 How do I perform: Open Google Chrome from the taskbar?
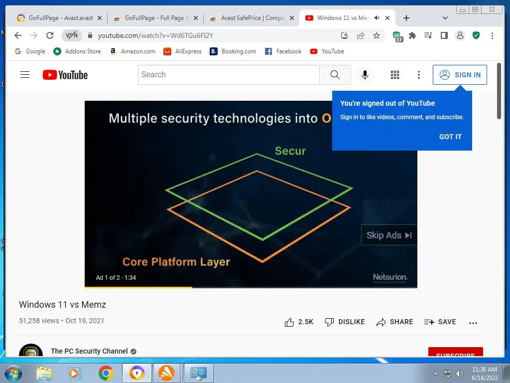[106, 373]
